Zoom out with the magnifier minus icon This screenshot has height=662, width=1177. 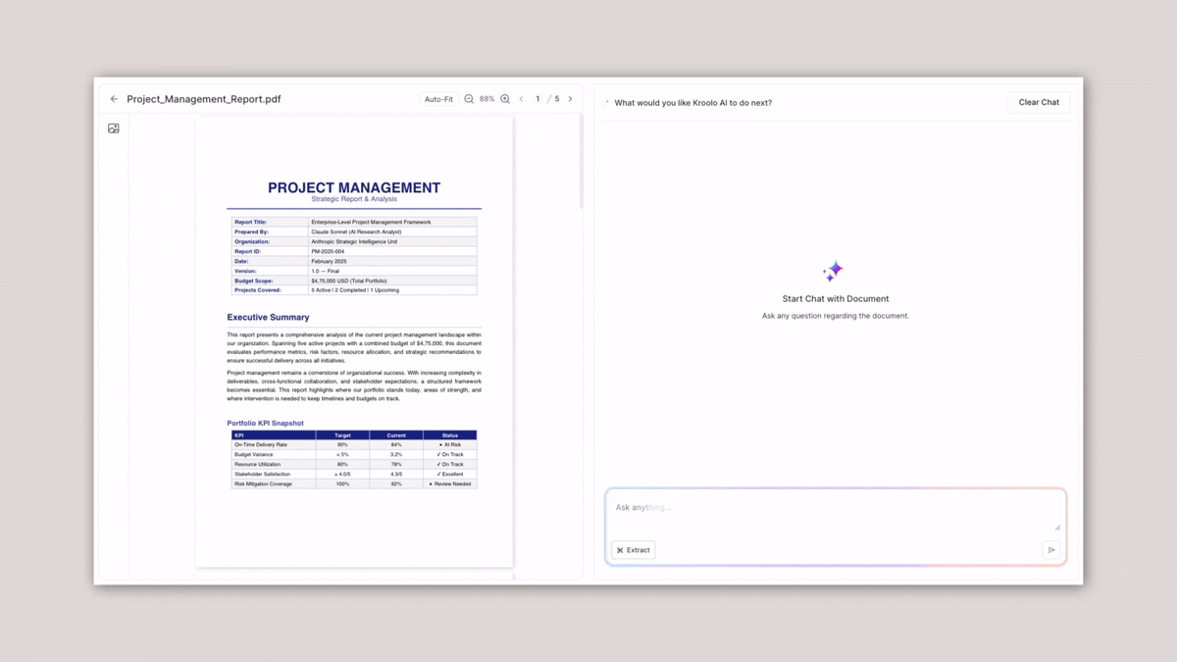(x=469, y=99)
